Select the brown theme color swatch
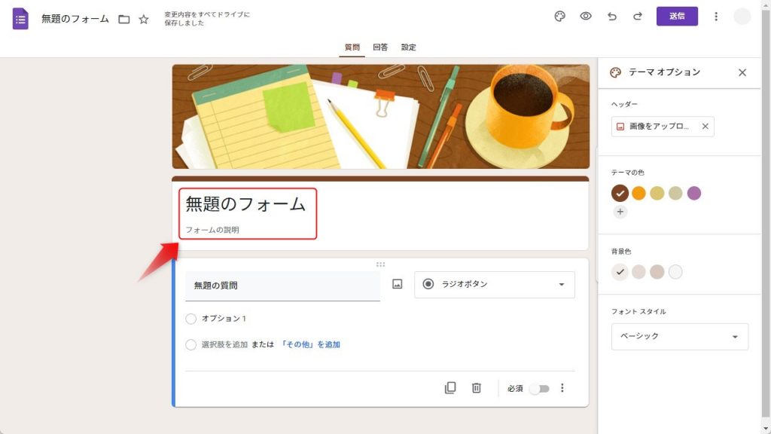This screenshot has width=771, height=434. pos(620,194)
